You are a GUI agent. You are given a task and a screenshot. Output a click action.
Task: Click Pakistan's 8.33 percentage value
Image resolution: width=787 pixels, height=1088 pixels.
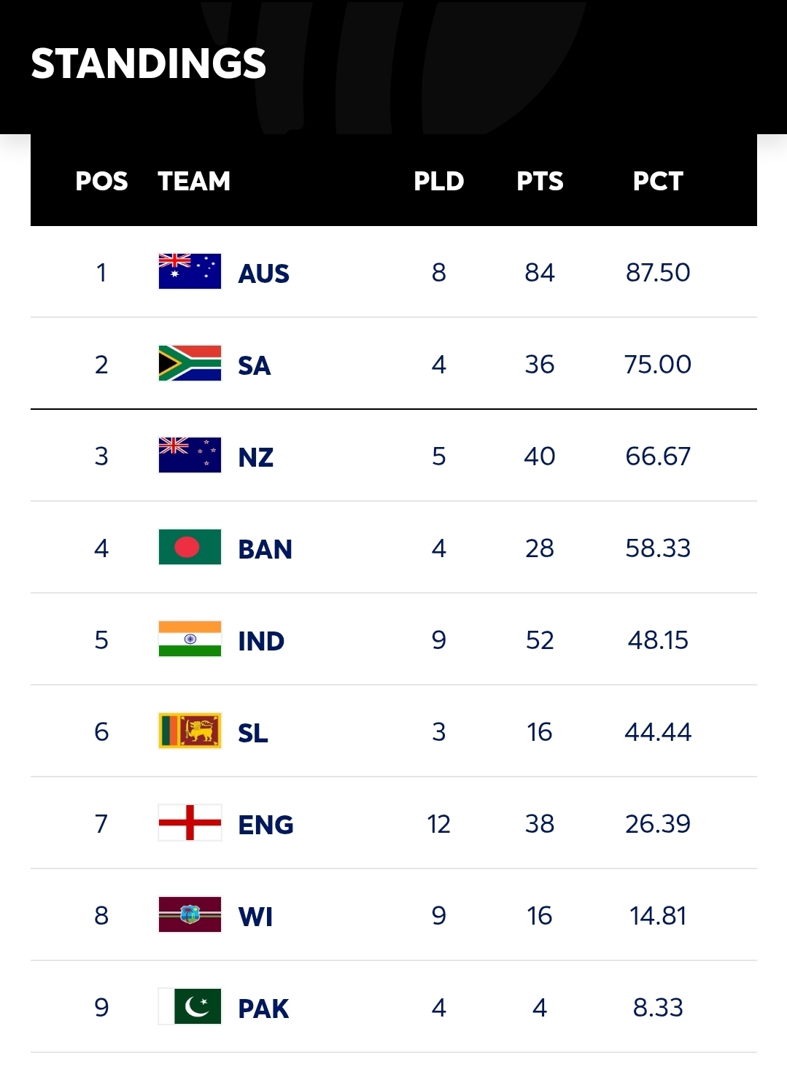click(658, 1007)
